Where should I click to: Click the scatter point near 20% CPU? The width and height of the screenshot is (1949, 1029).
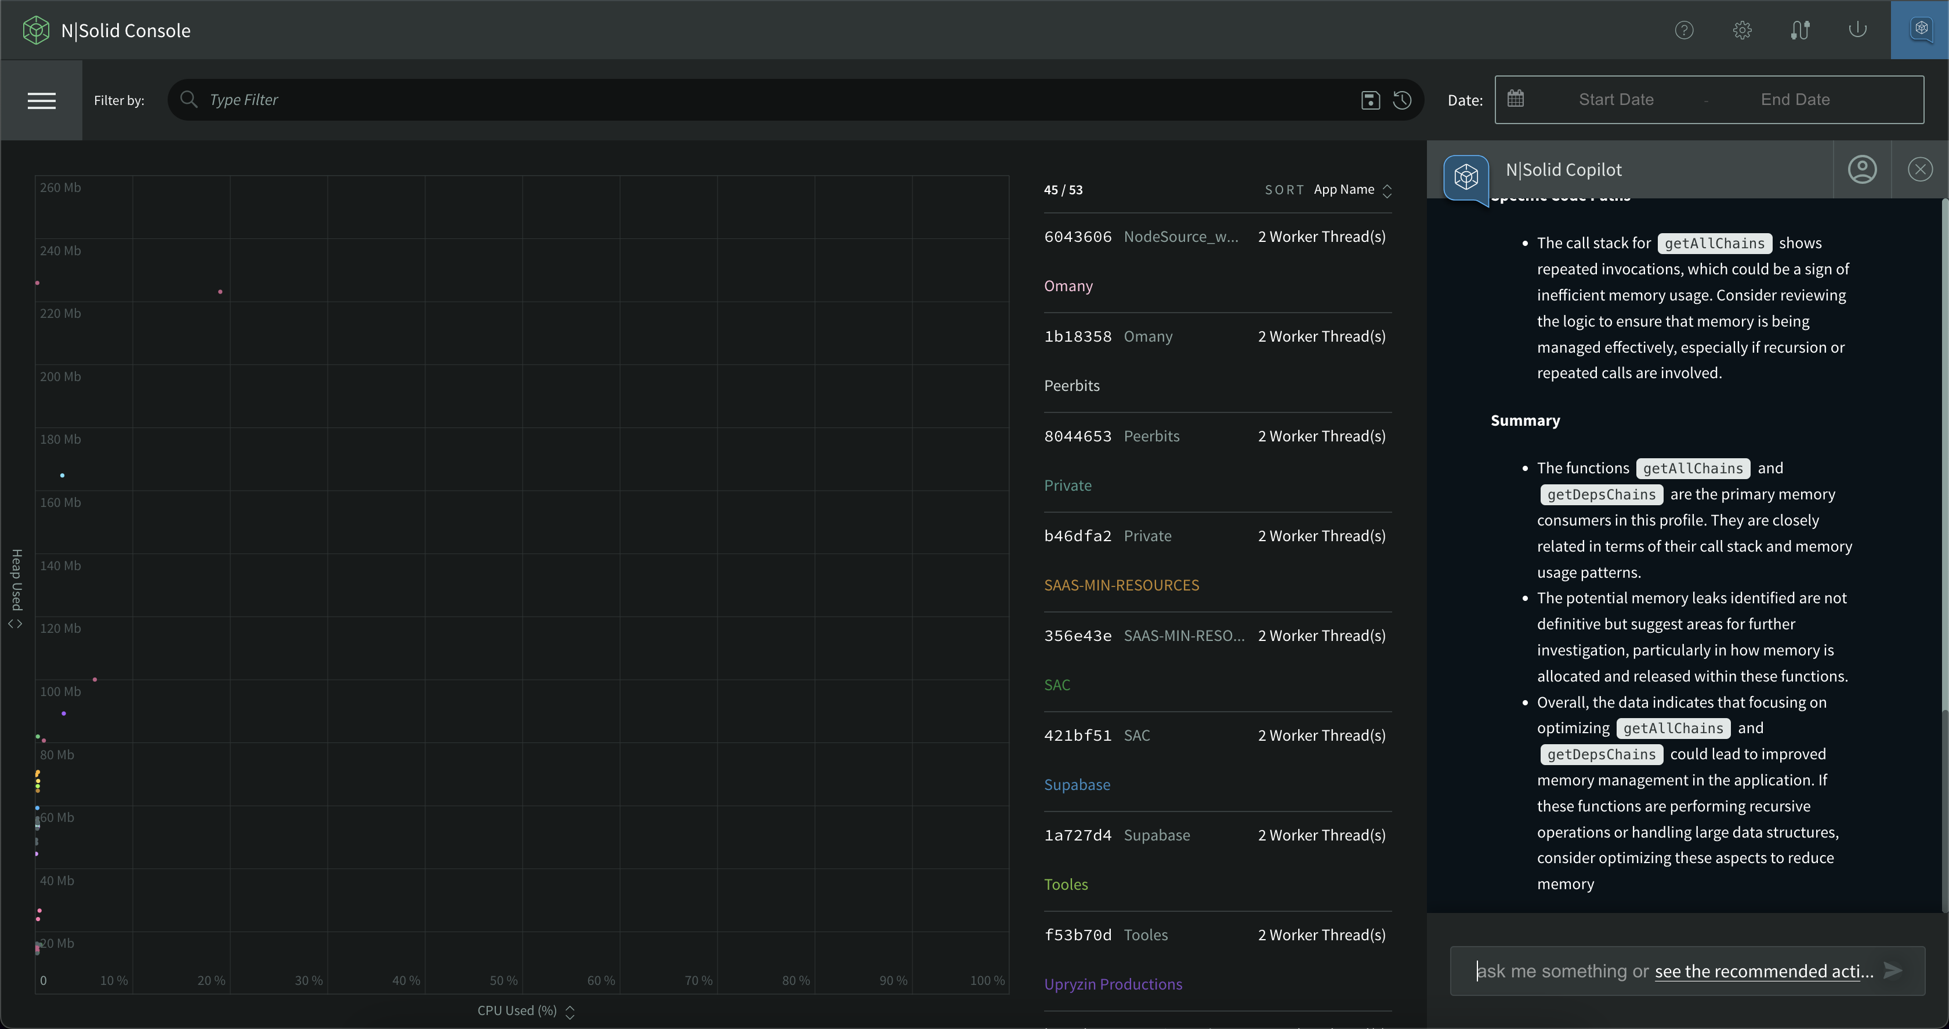(x=220, y=292)
